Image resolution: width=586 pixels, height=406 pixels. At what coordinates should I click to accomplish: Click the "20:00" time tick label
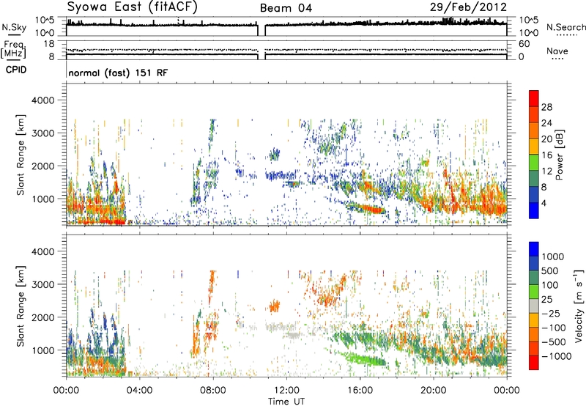tap(434, 391)
